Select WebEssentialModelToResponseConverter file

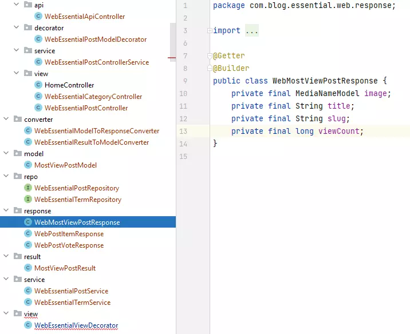click(96, 131)
